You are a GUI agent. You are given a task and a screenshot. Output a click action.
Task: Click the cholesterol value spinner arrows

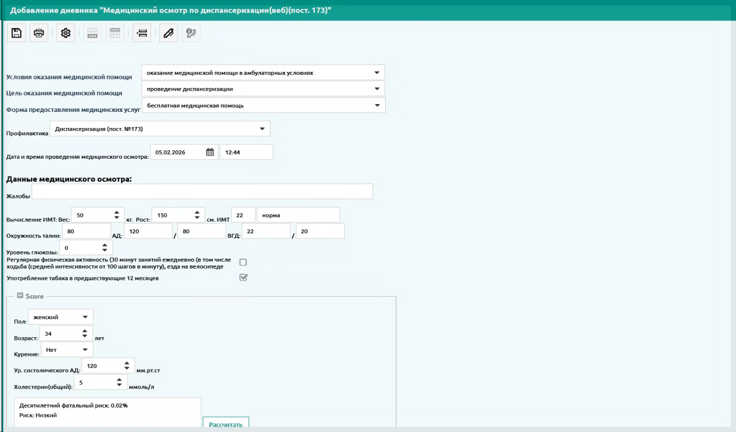(x=119, y=383)
